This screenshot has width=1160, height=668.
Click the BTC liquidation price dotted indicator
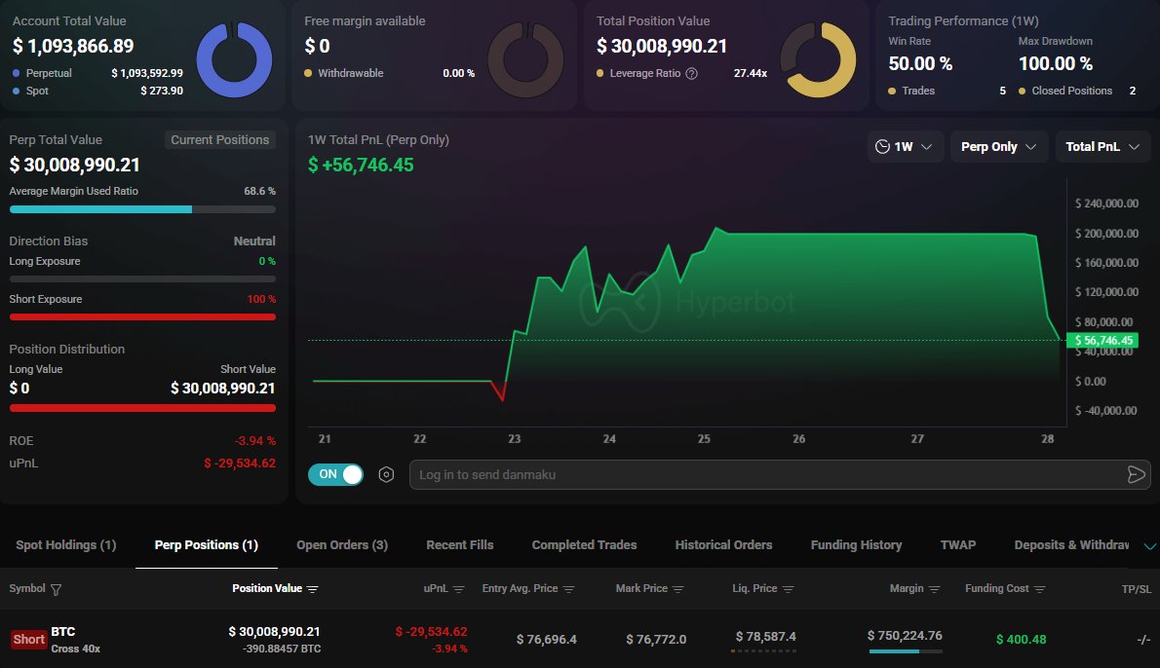[763, 651]
